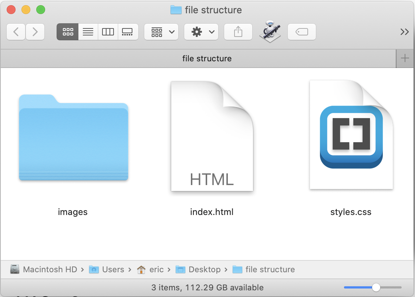
Task: Click Users in the path bar
Action: (107, 269)
